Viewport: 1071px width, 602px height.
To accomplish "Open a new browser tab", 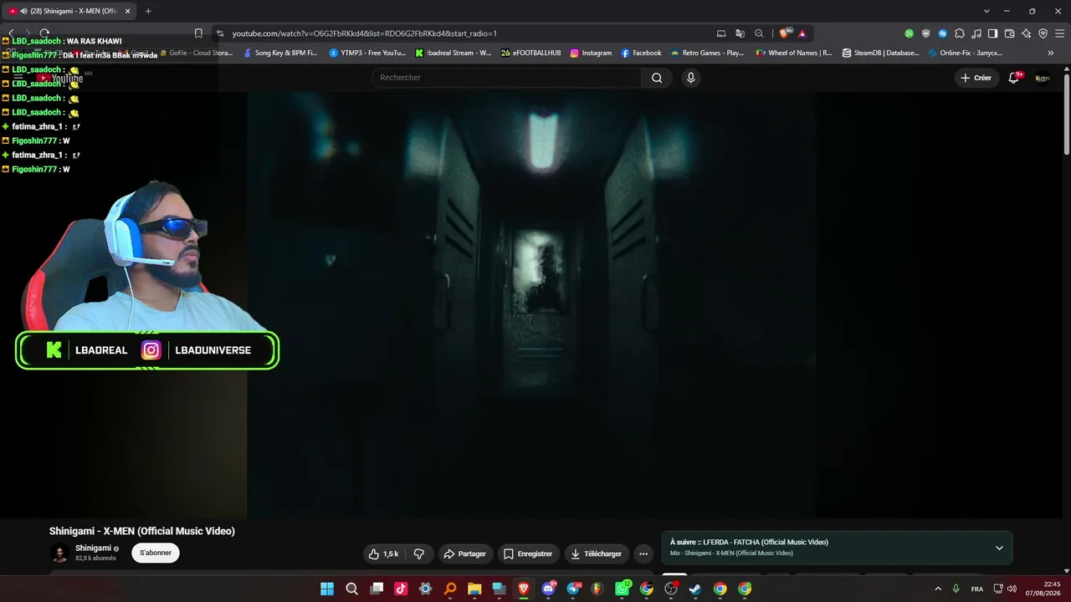I will (148, 11).
